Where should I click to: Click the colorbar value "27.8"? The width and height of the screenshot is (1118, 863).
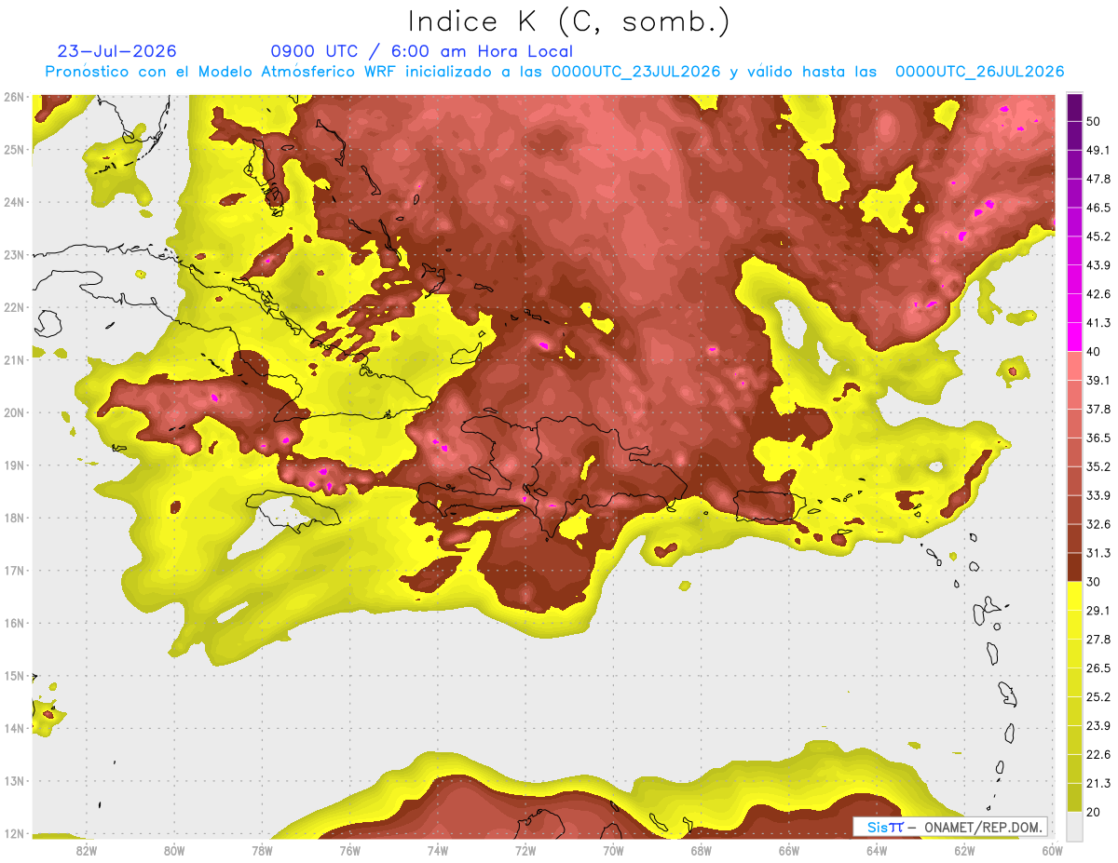pos(1099,639)
